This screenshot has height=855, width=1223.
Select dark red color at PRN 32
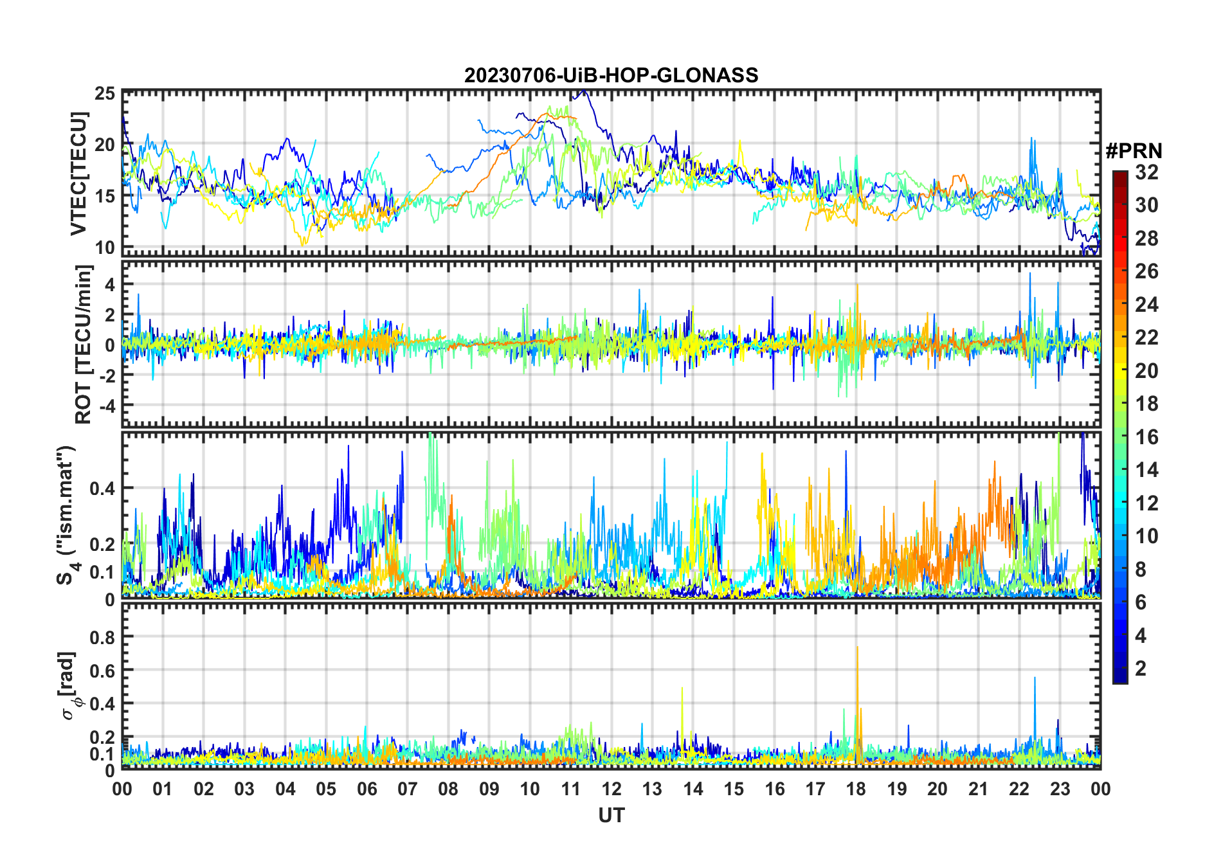[1120, 174]
